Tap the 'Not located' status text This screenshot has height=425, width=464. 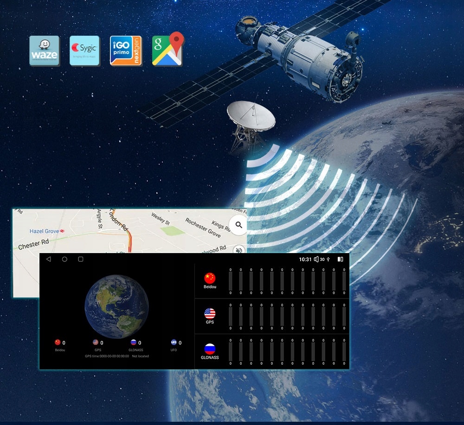[x=140, y=356]
